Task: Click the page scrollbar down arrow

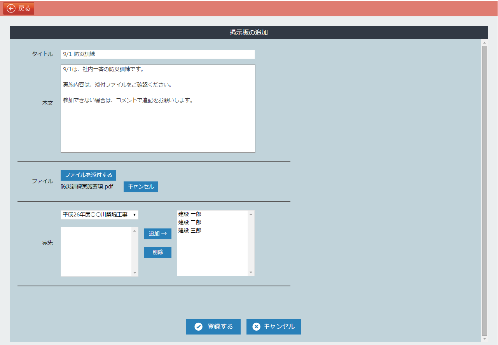Action: [x=484, y=339]
